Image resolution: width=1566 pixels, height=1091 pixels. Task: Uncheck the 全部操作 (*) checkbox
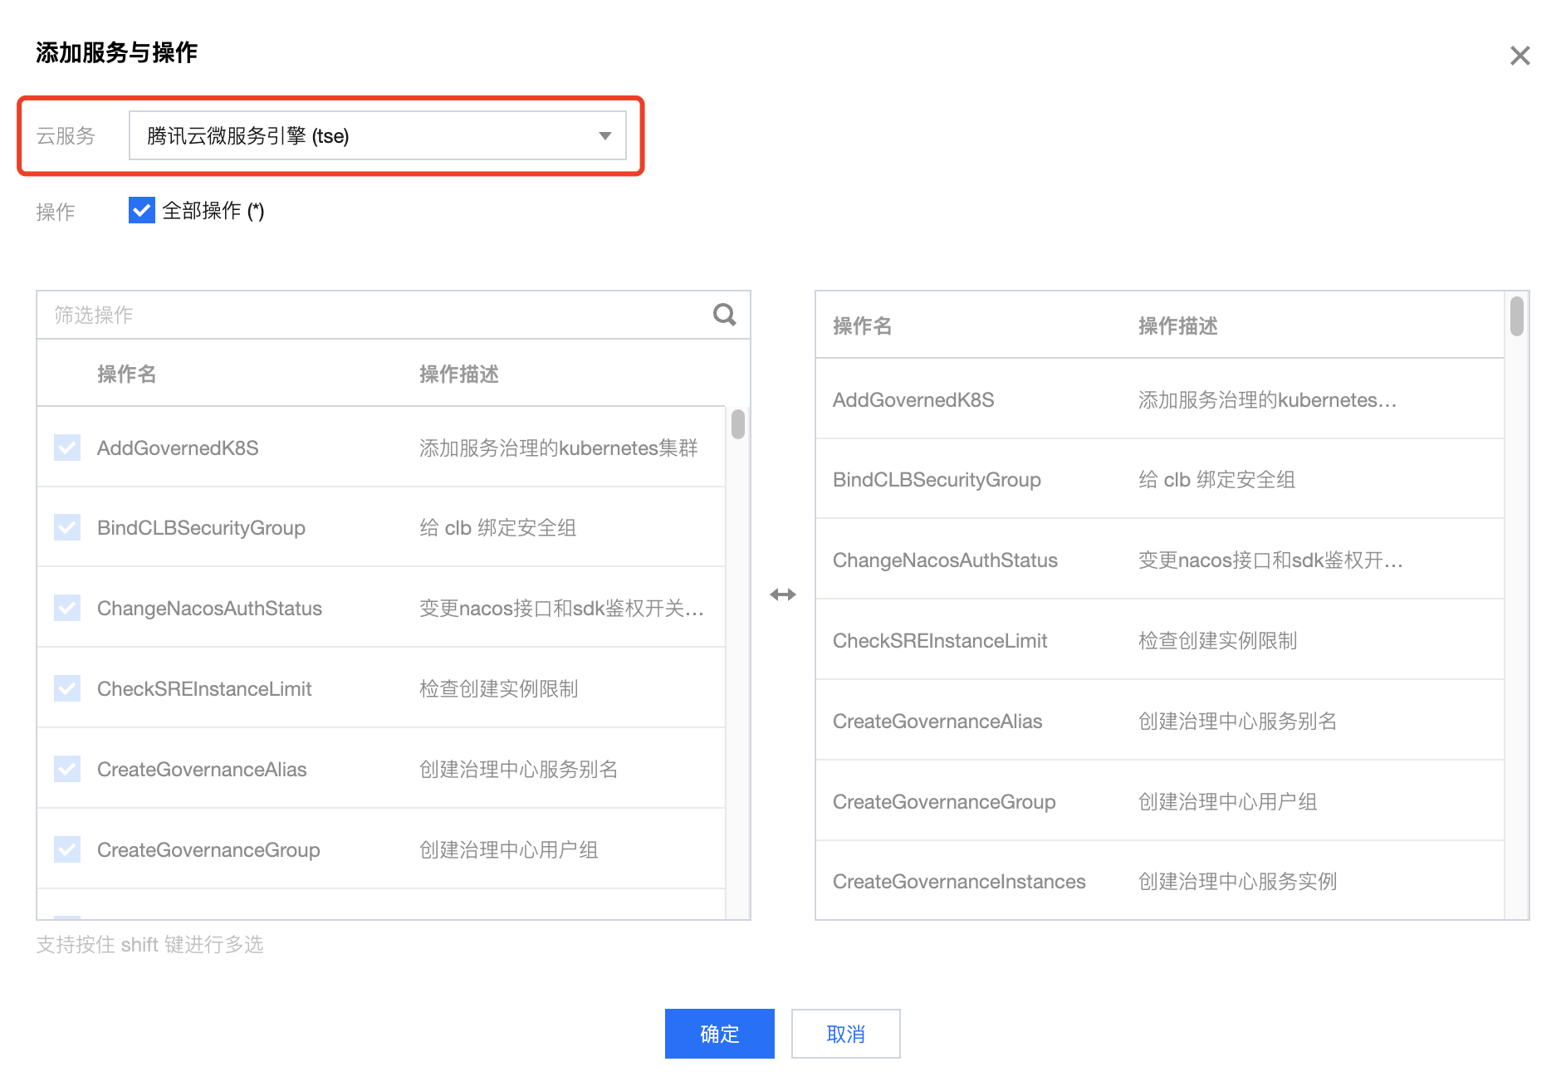142,210
